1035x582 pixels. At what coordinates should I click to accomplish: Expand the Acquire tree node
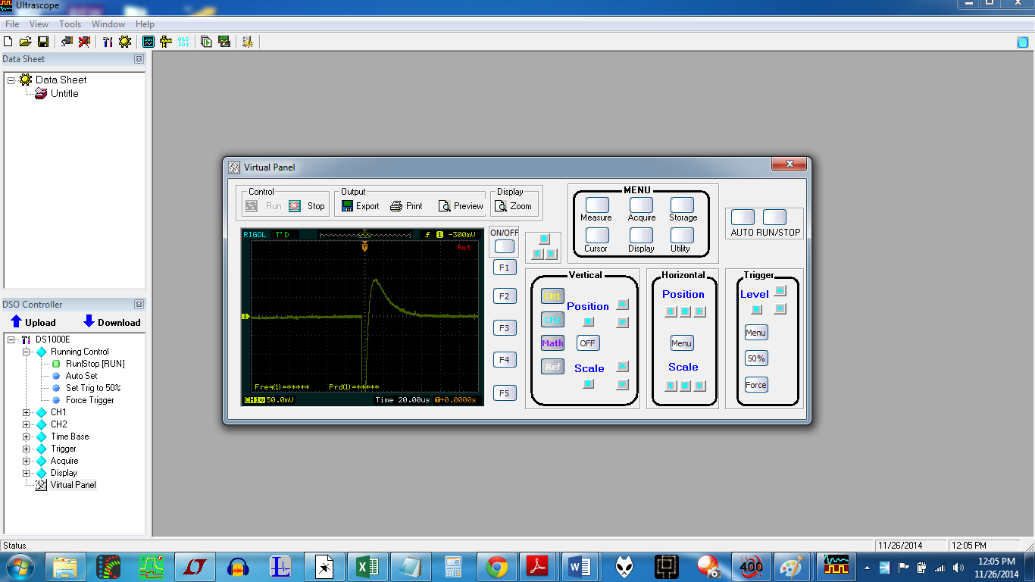pyautogui.click(x=27, y=461)
